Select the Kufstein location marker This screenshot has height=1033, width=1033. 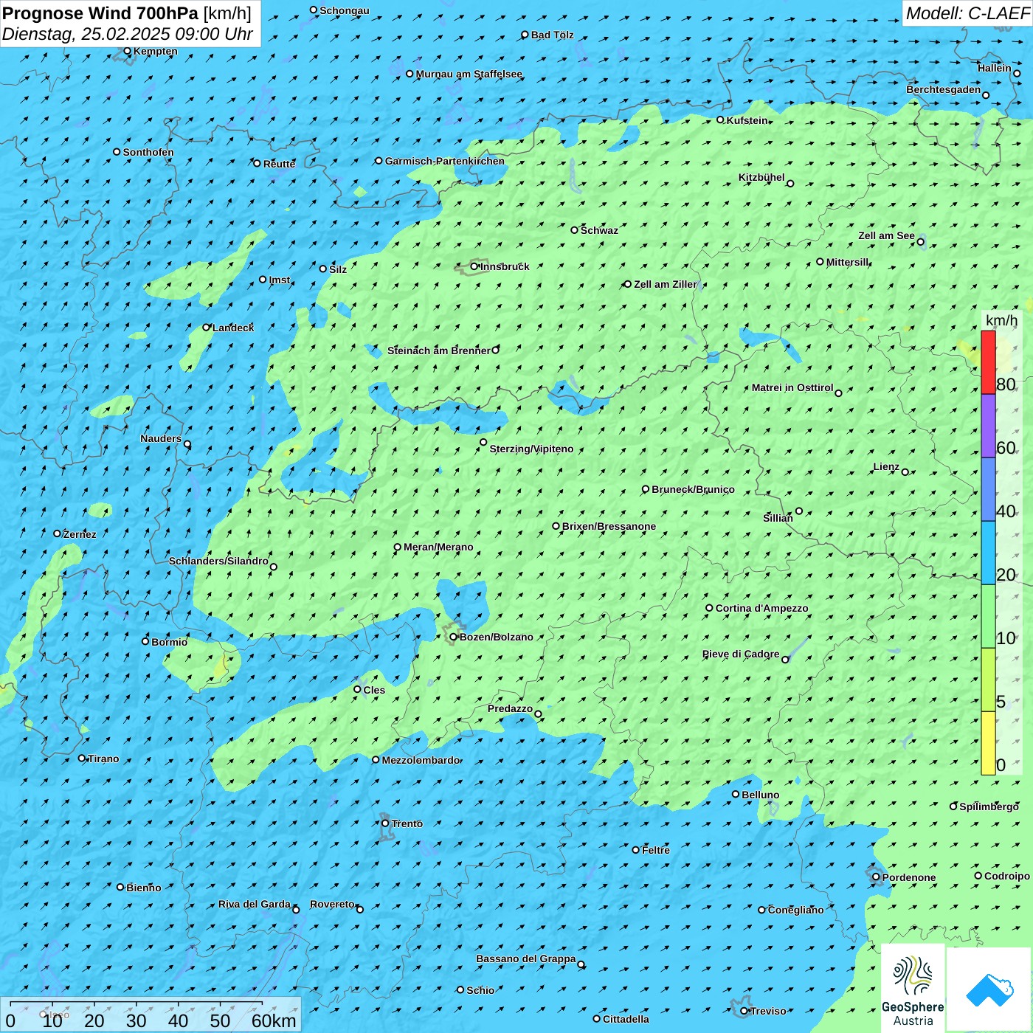tap(721, 120)
